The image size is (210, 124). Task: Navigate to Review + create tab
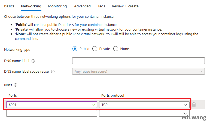coord(125,6)
